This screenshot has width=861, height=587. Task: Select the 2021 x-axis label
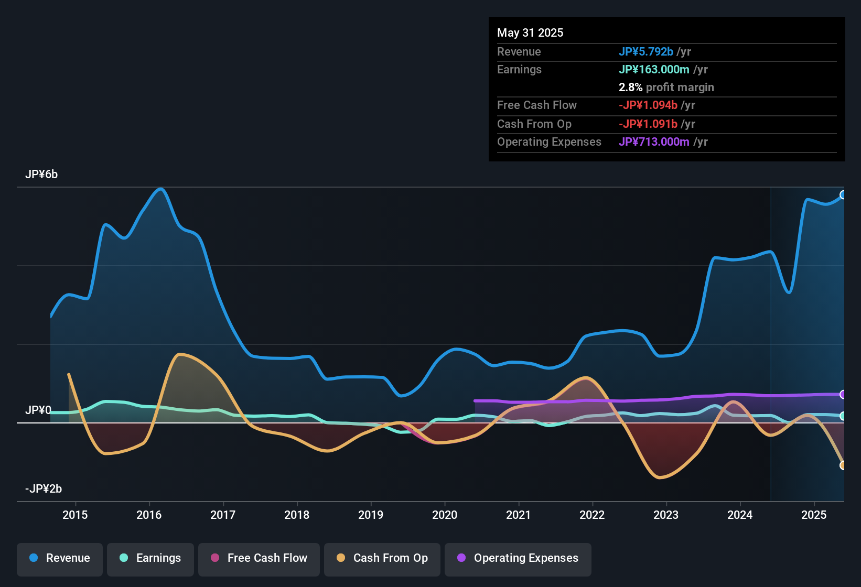pyautogui.click(x=519, y=515)
